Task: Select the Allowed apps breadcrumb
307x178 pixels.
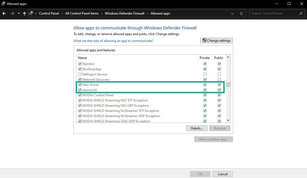Action: pos(160,13)
